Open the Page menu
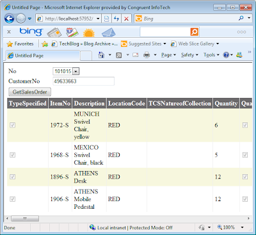The height and width of the screenshot is (235, 256). click(168, 55)
